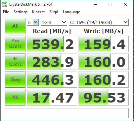Click the Read [MB/s] column header

52,31
